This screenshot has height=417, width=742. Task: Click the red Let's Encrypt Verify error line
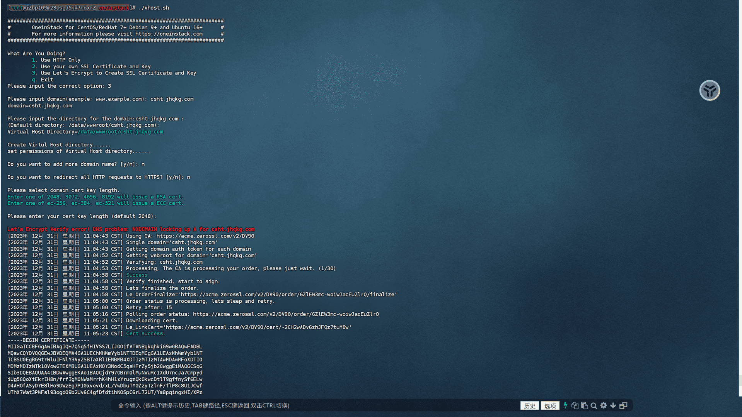pyautogui.click(x=131, y=229)
